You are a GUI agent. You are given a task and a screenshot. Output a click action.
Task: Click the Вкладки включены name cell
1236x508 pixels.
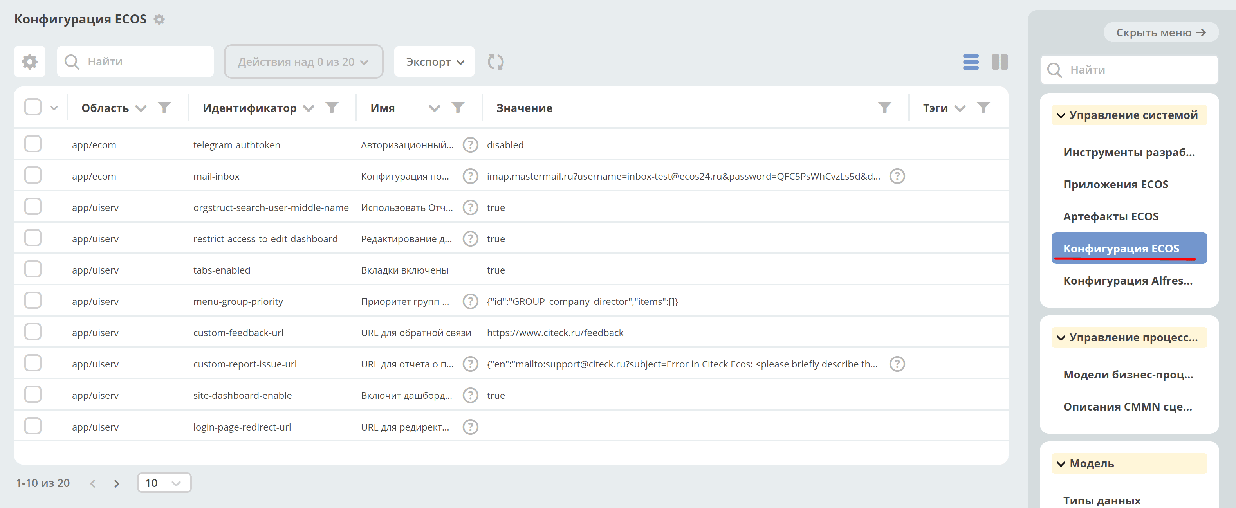(x=404, y=270)
